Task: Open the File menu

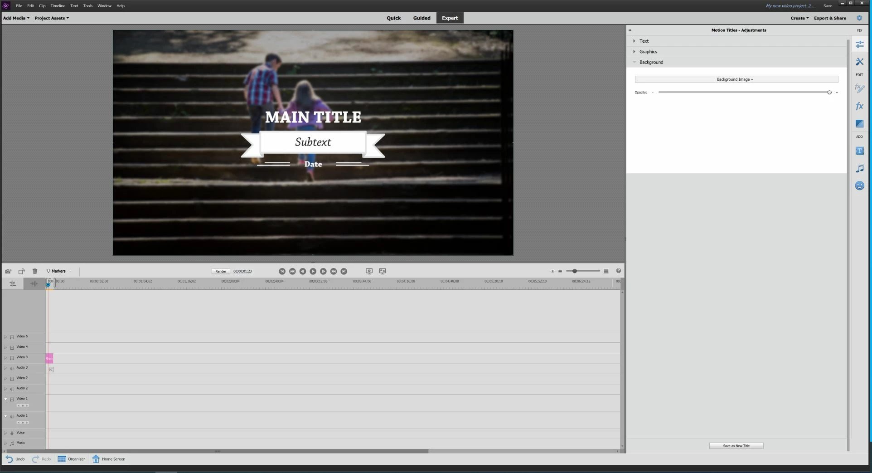Action: click(x=19, y=6)
